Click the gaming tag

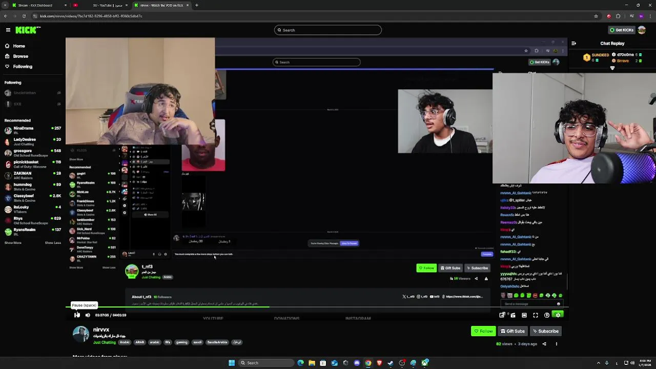click(181, 342)
